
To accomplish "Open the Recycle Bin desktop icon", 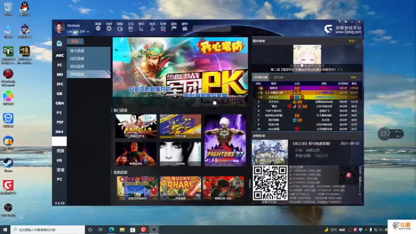I will (x=8, y=9).
